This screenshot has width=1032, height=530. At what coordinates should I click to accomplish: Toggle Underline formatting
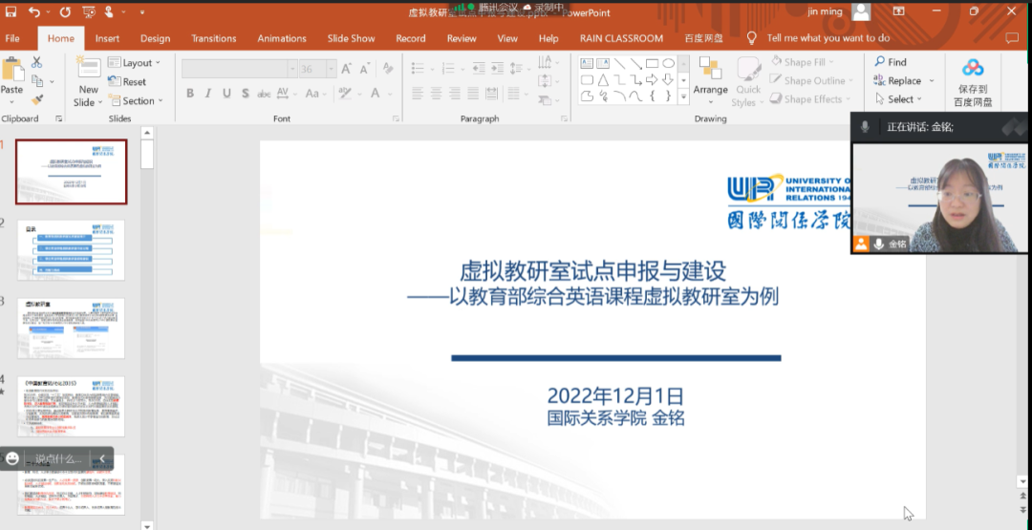coord(226,94)
